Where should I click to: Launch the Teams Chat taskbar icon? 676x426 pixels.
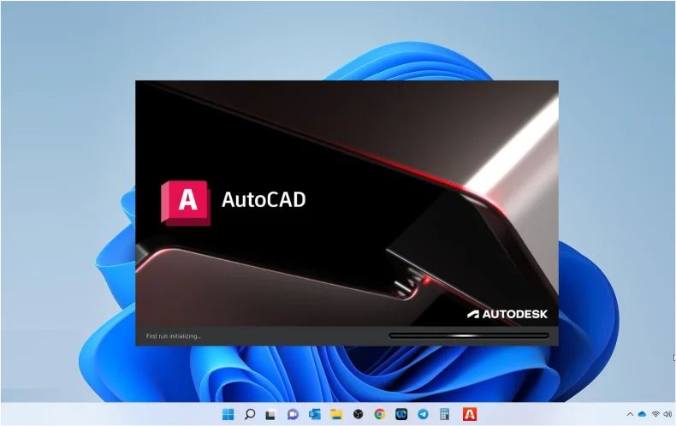point(293,414)
